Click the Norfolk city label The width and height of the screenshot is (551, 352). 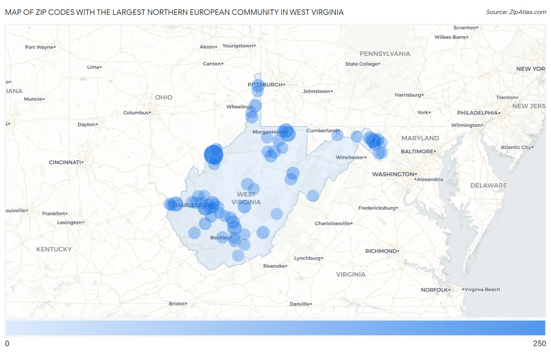click(434, 290)
